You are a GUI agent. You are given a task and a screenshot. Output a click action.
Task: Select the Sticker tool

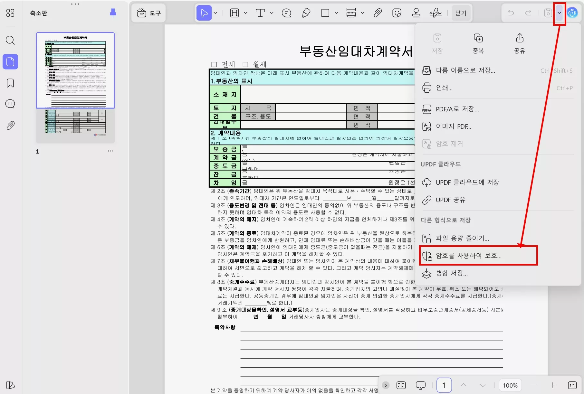pos(397,13)
